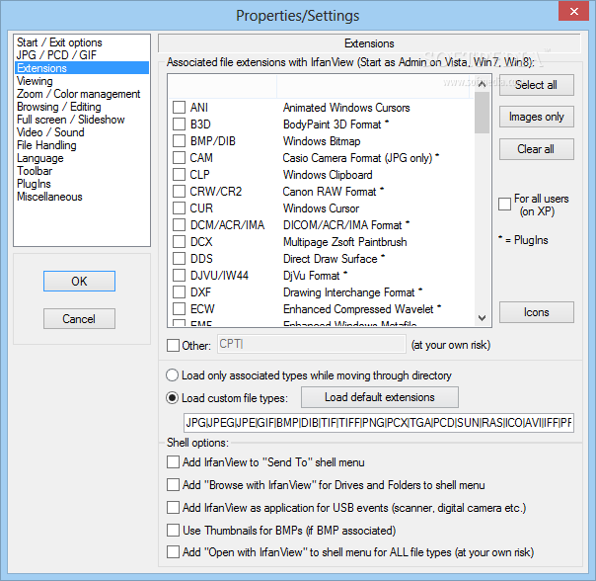Enable the B3D BodyPaint 3D checkbox
596x581 pixels.
179,124
